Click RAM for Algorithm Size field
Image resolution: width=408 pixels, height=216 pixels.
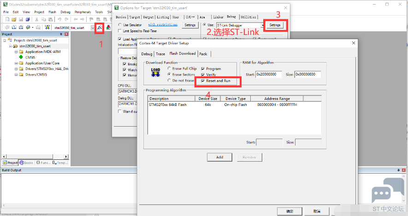click(308, 74)
